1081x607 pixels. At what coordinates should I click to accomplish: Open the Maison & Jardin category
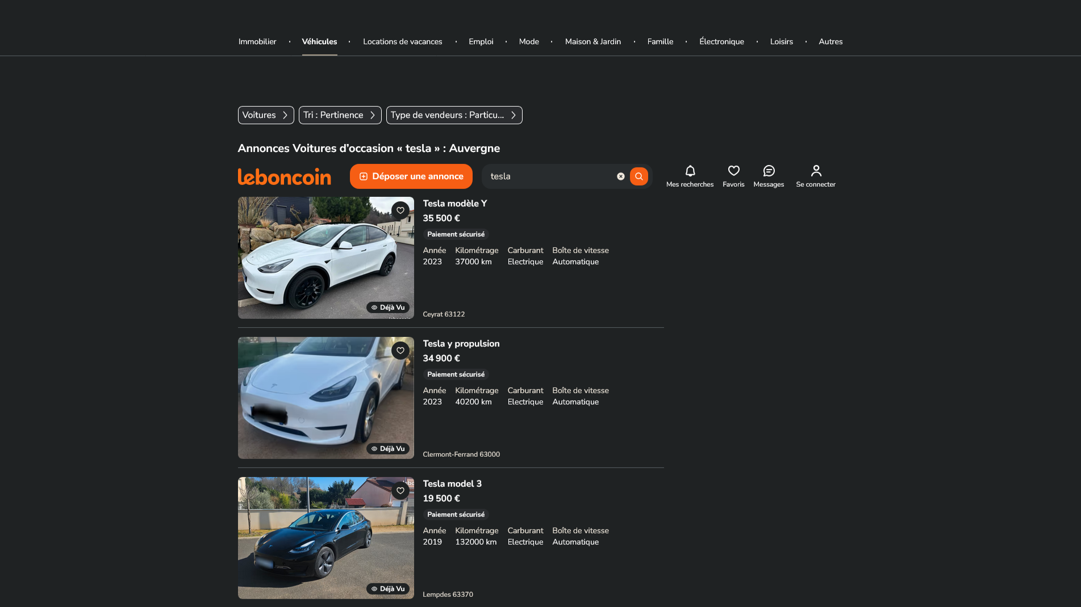pyautogui.click(x=593, y=41)
